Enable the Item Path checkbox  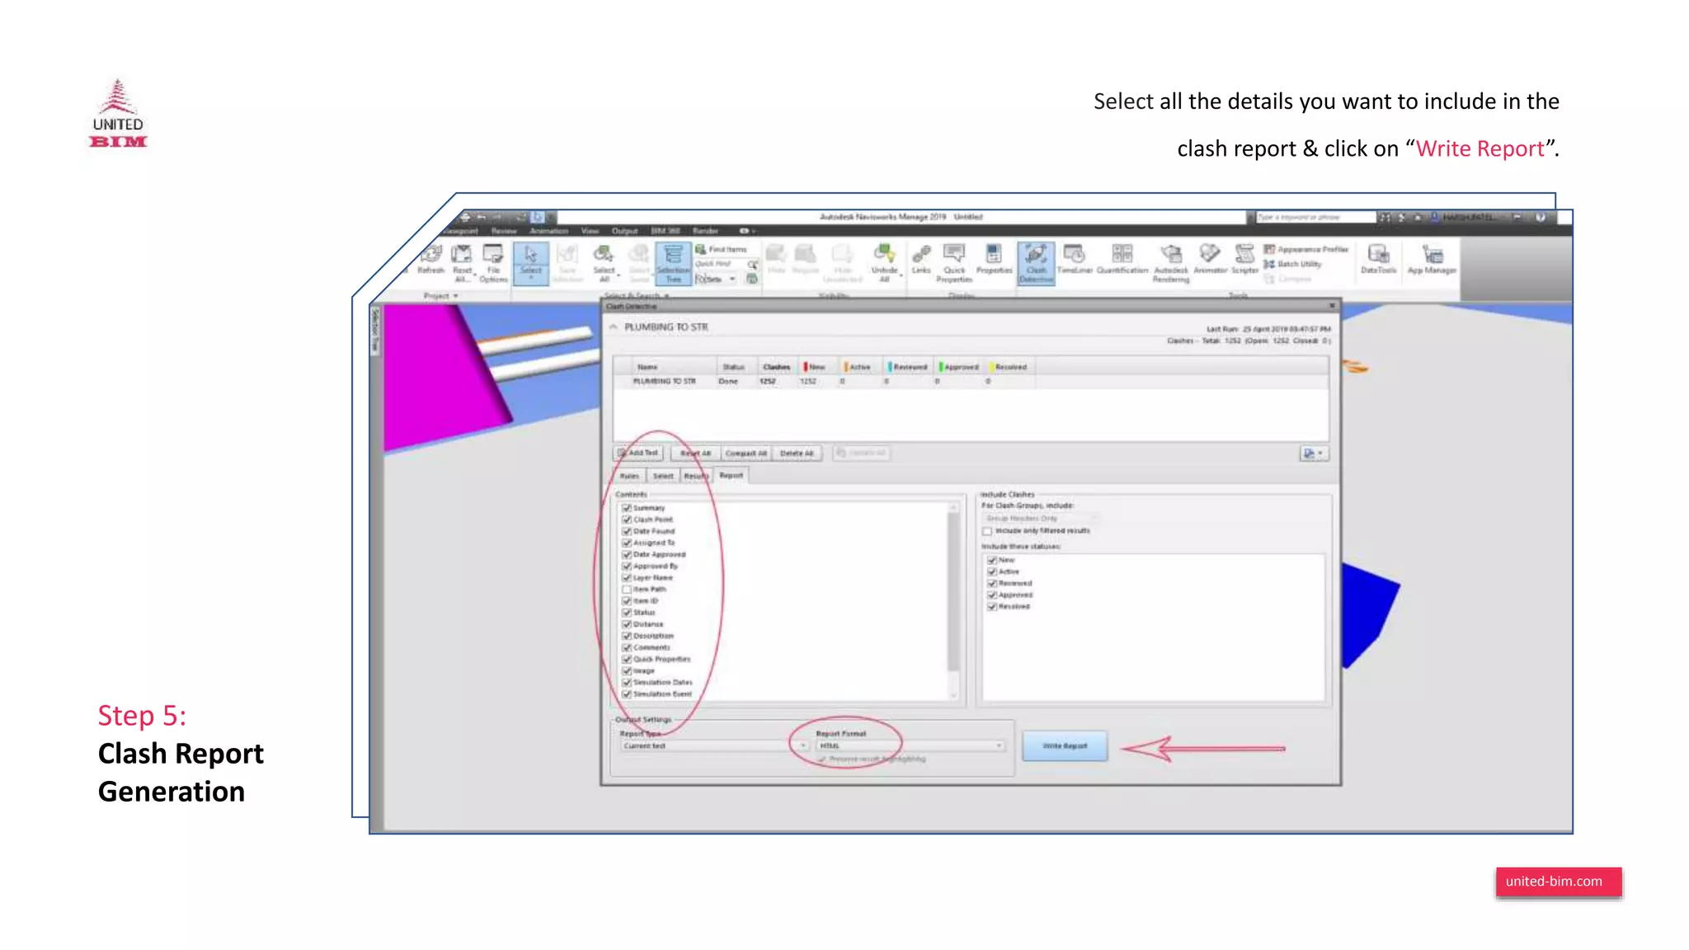(x=627, y=590)
